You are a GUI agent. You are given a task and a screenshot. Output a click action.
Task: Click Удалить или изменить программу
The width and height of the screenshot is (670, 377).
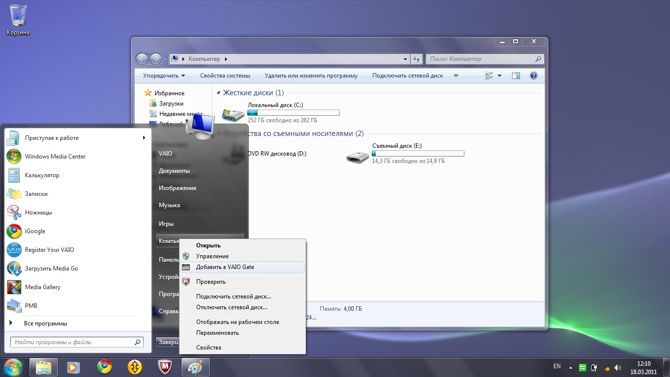311,76
